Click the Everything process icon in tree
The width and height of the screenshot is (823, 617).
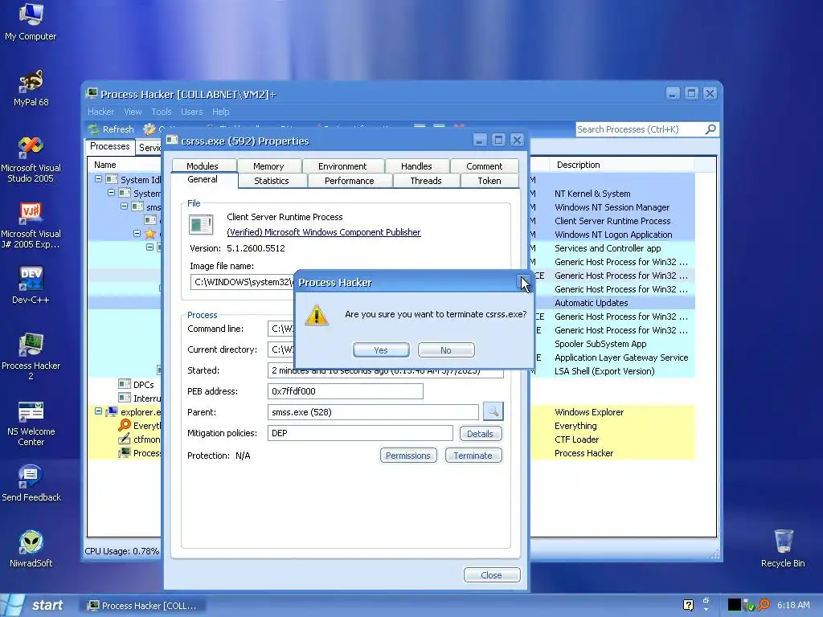click(x=125, y=426)
